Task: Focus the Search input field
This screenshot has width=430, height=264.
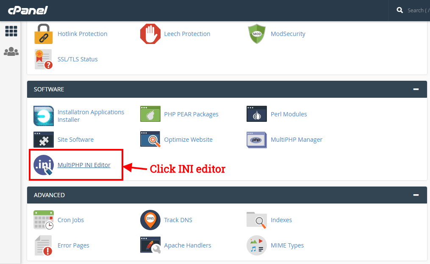Action: point(418,11)
